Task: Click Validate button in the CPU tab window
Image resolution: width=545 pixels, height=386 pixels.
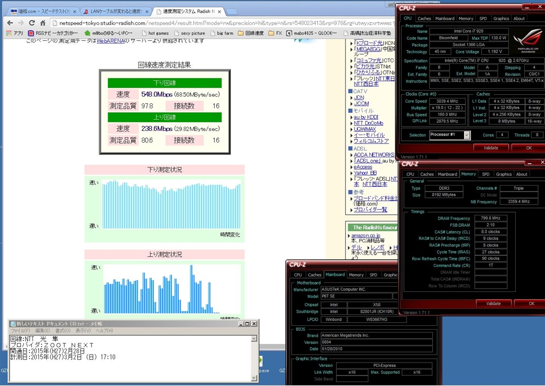Action: point(490,148)
